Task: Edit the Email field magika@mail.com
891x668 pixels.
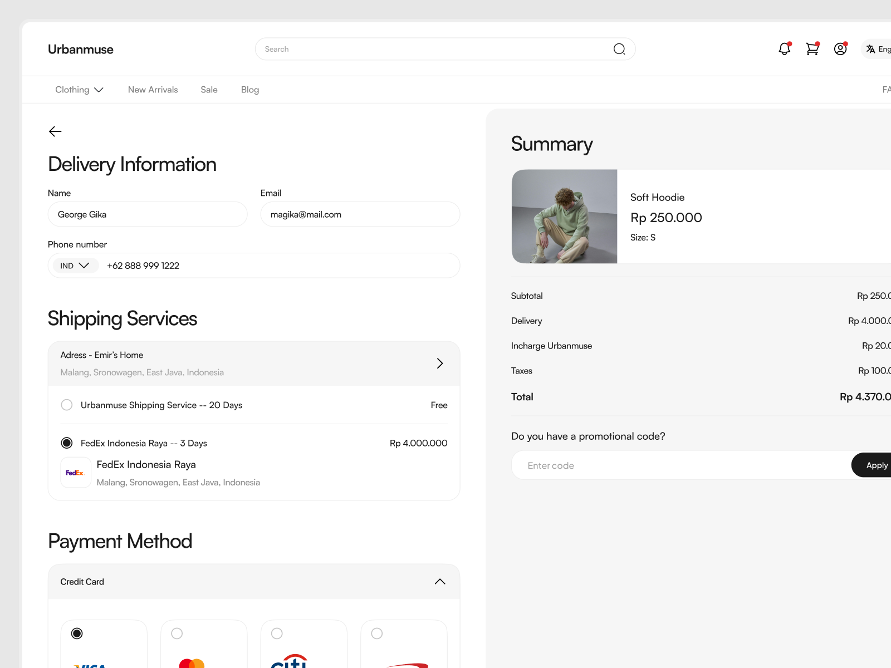Action: (360, 214)
